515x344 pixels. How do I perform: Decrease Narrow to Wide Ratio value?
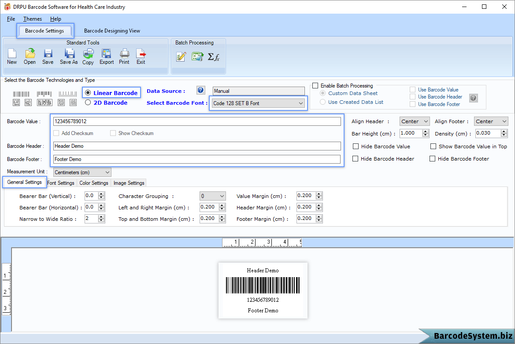[x=101, y=221]
